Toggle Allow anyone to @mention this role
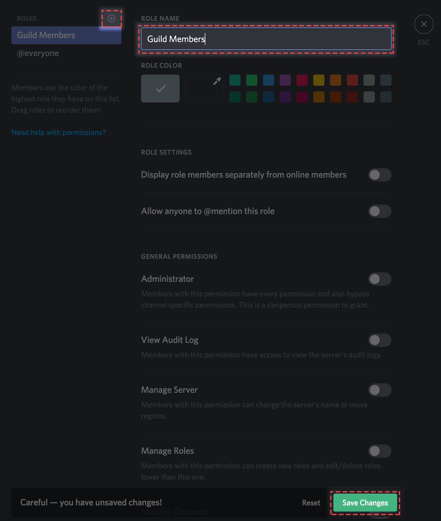The image size is (441, 521). point(379,211)
